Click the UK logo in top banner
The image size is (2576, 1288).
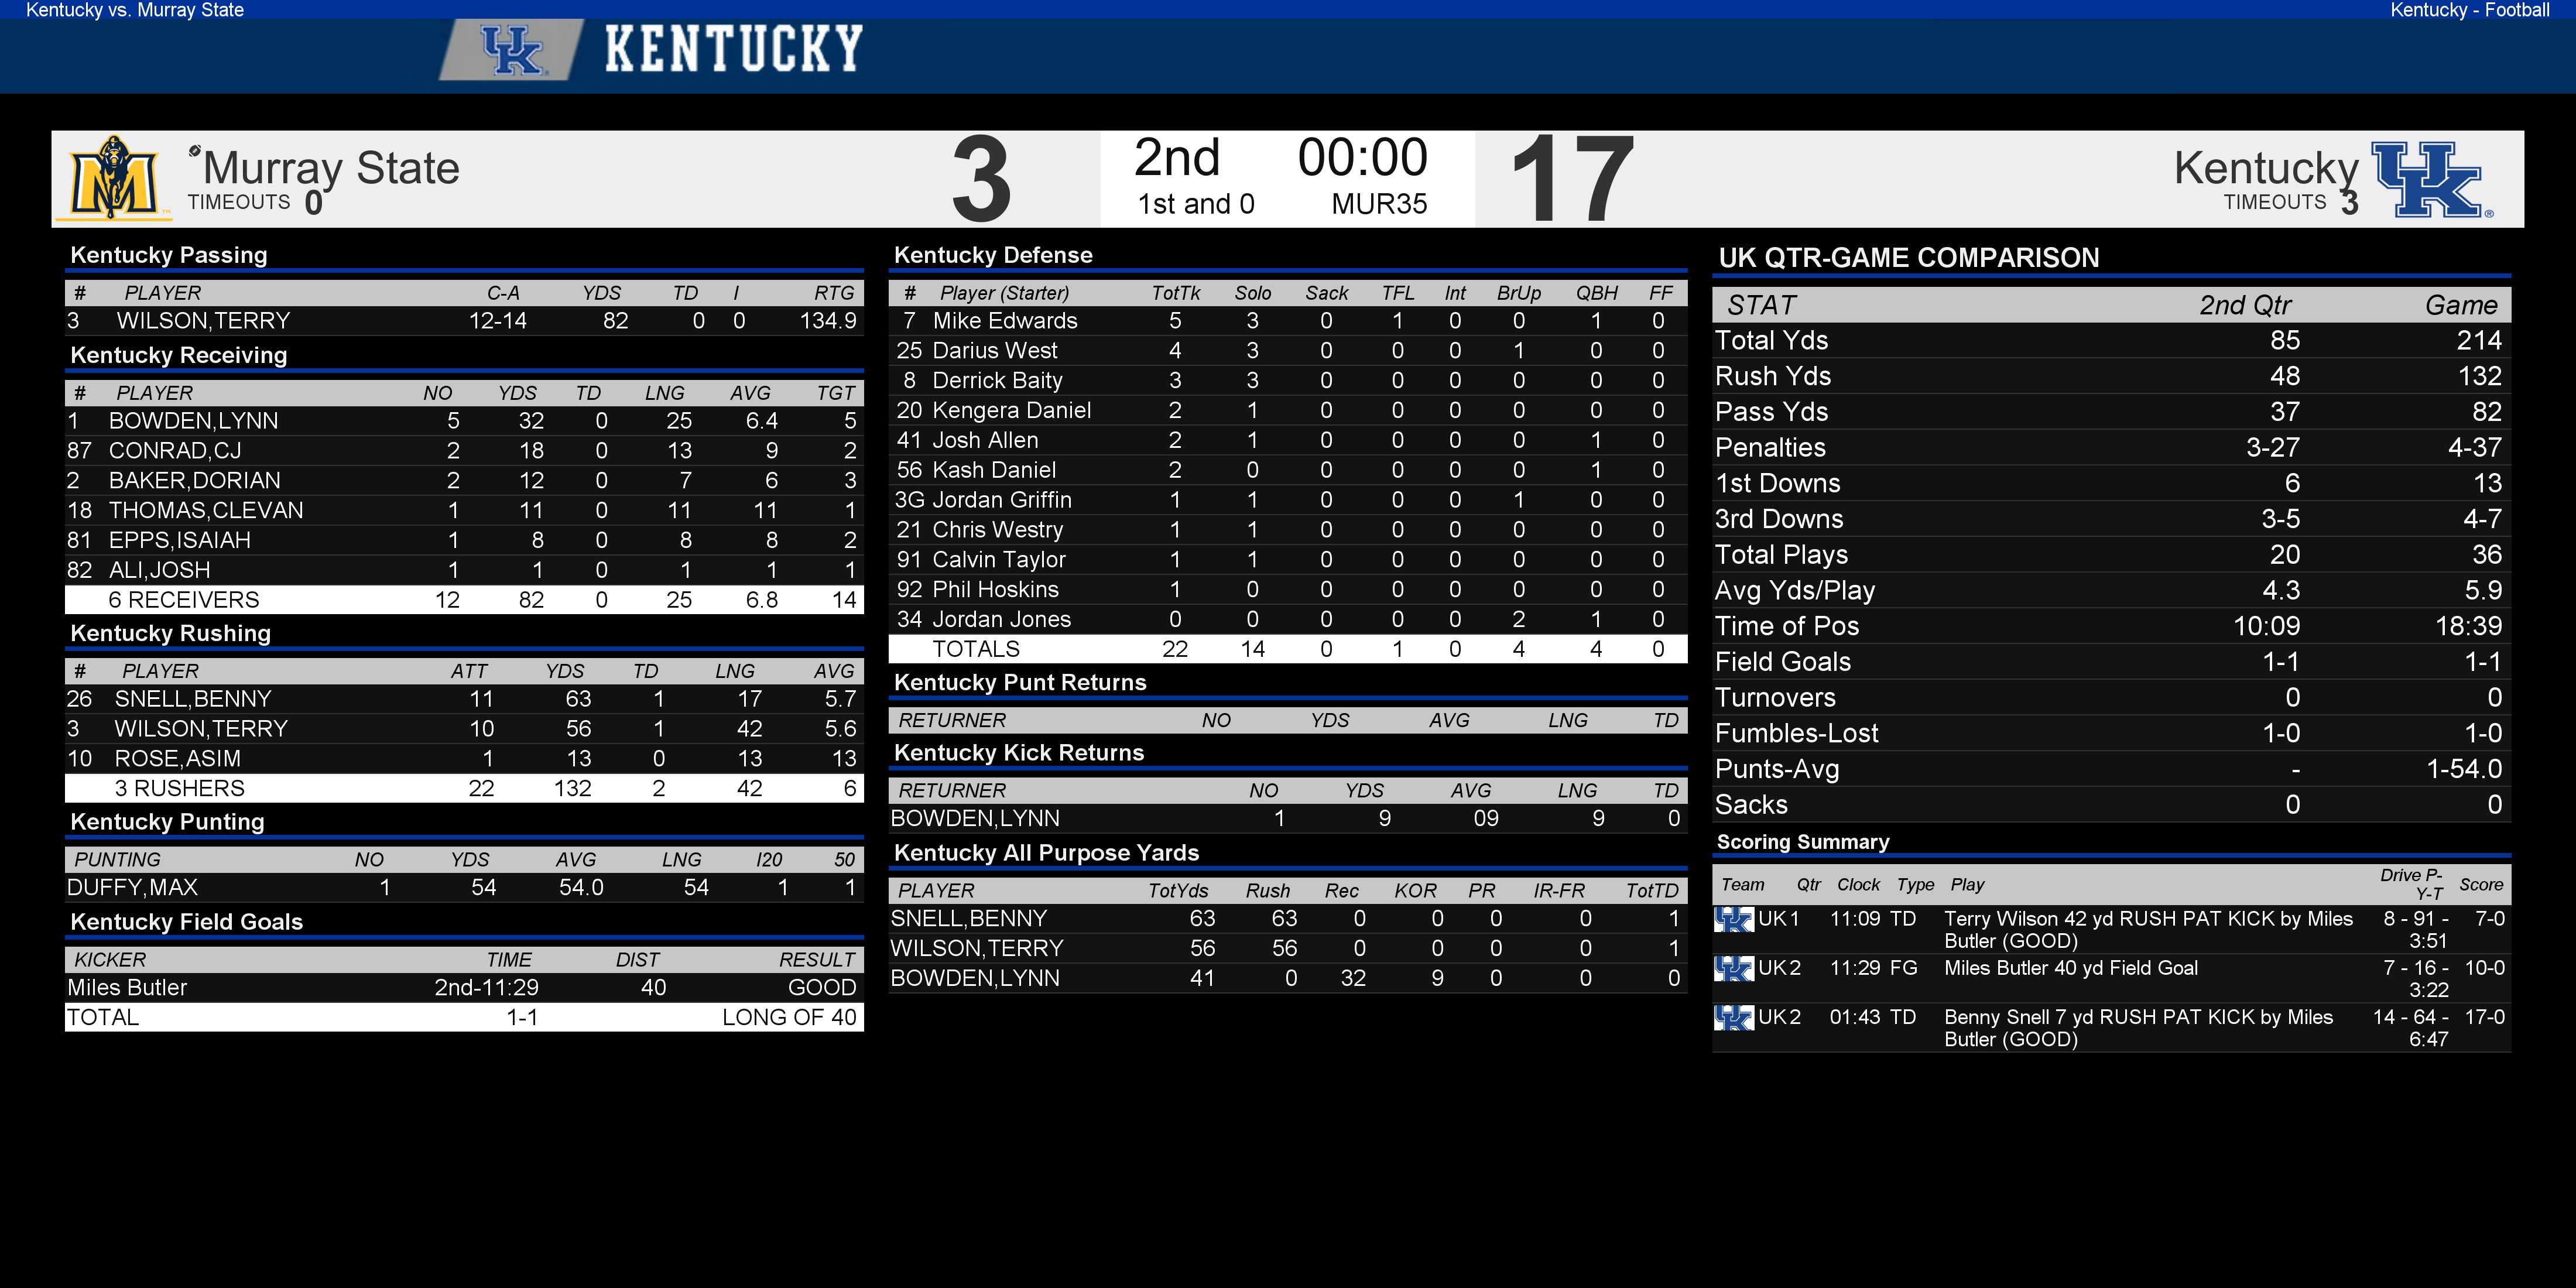click(x=512, y=50)
